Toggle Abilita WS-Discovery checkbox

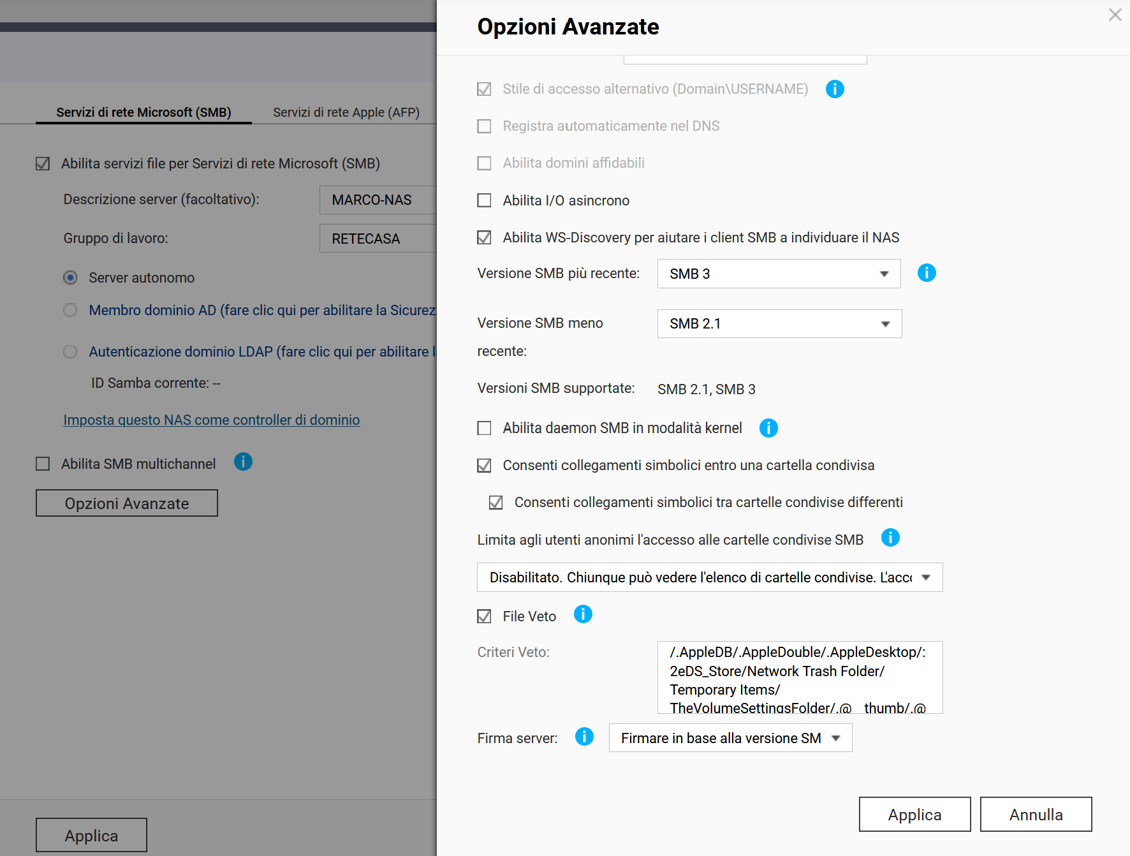[485, 238]
